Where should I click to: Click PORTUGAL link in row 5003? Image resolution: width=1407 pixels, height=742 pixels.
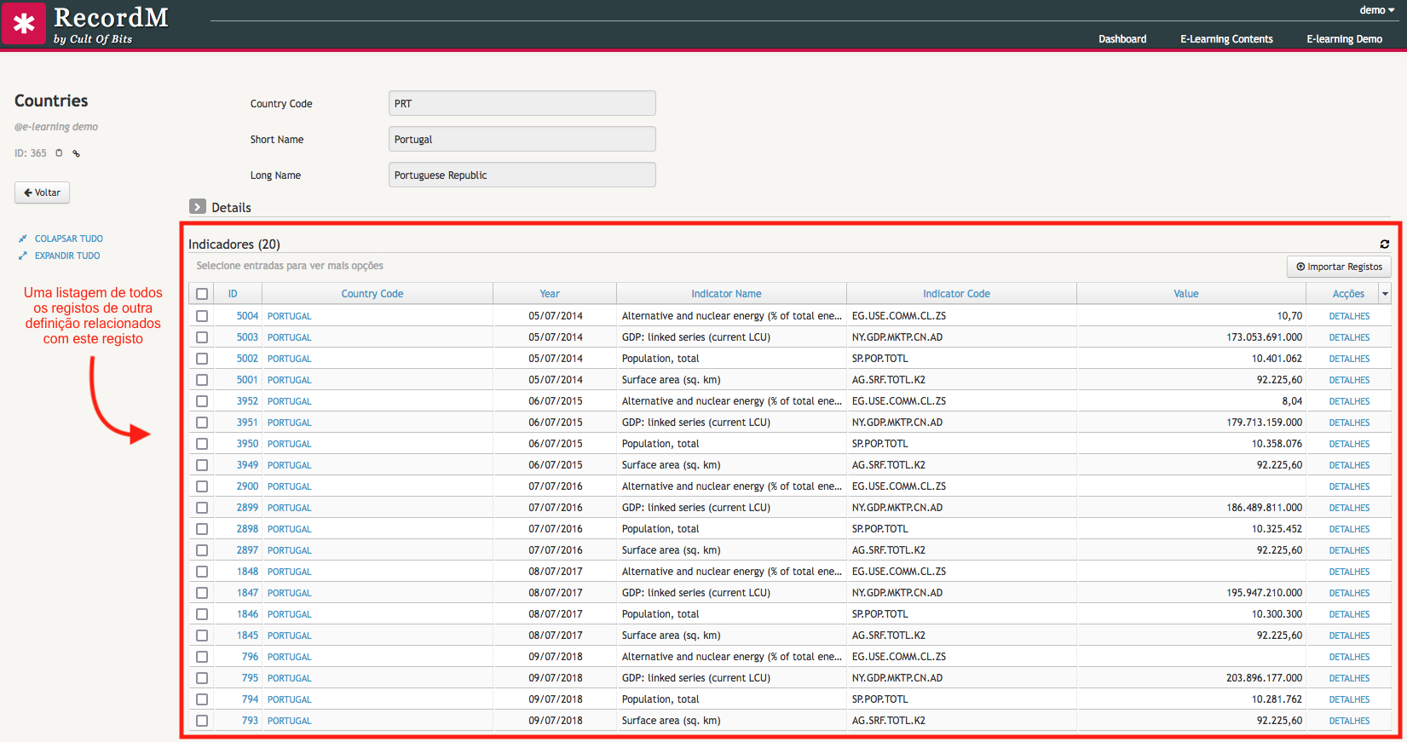(x=290, y=337)
